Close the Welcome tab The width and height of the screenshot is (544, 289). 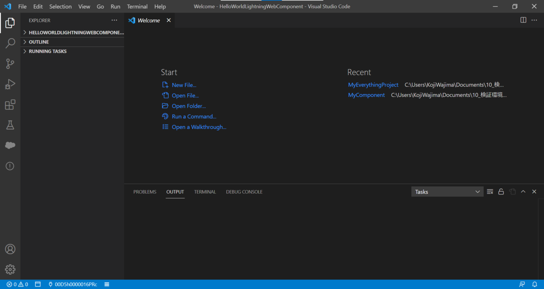[x=169, y=20]
